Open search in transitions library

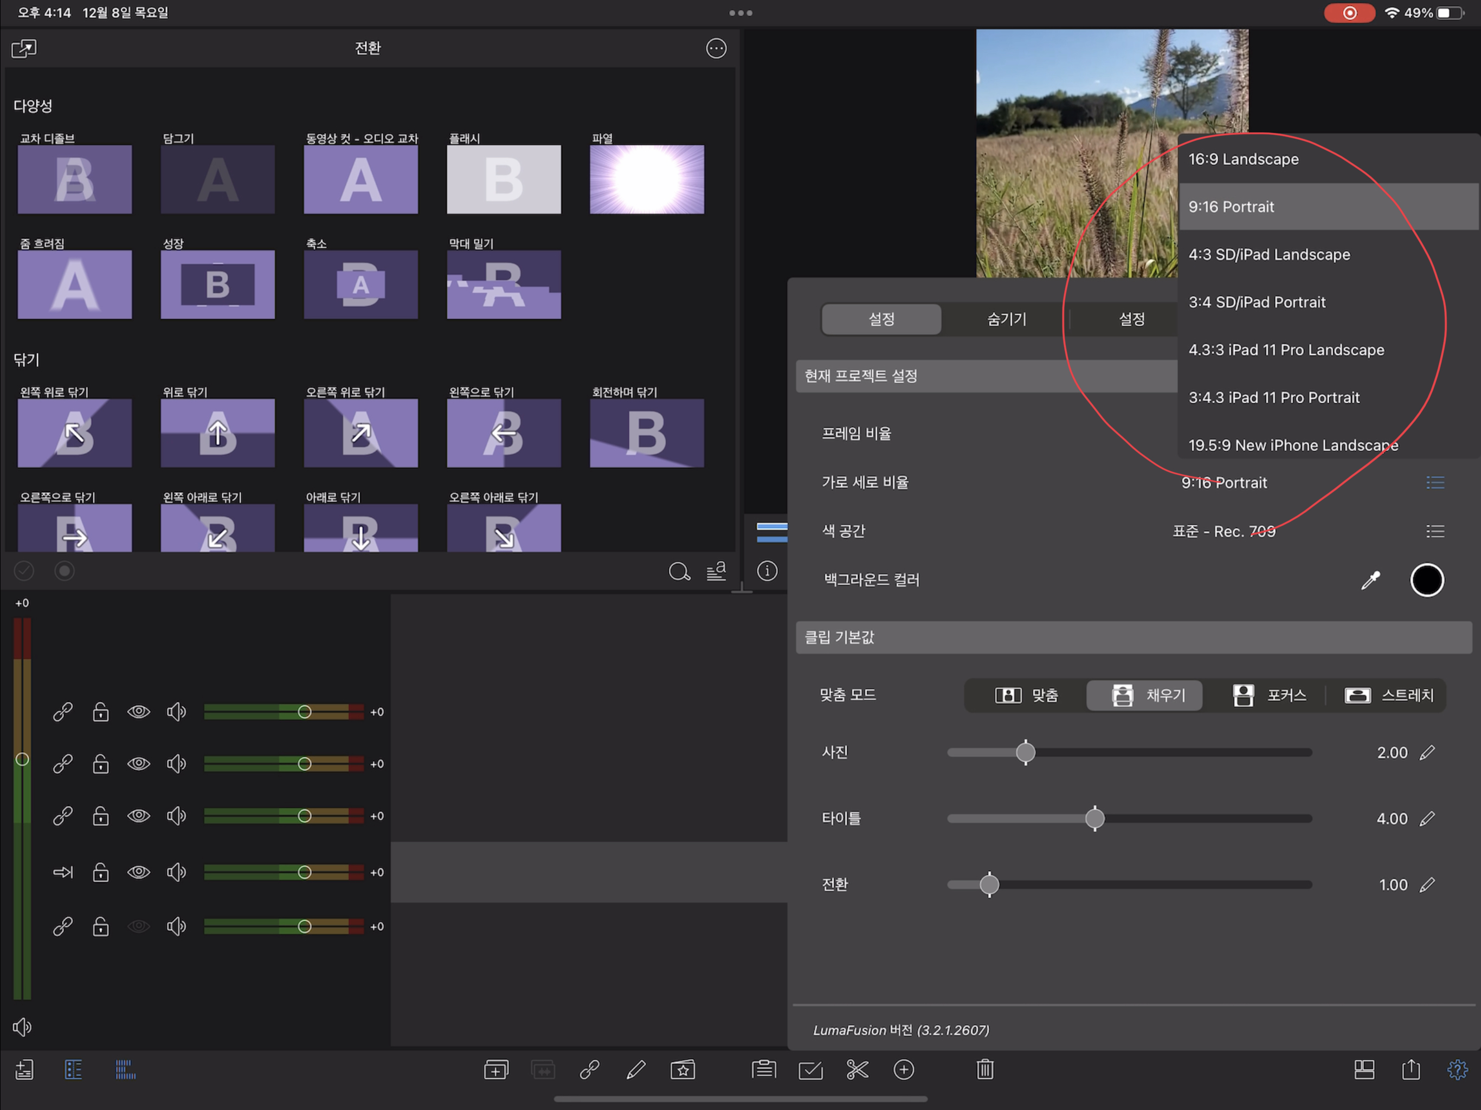(x=679, y=571)
